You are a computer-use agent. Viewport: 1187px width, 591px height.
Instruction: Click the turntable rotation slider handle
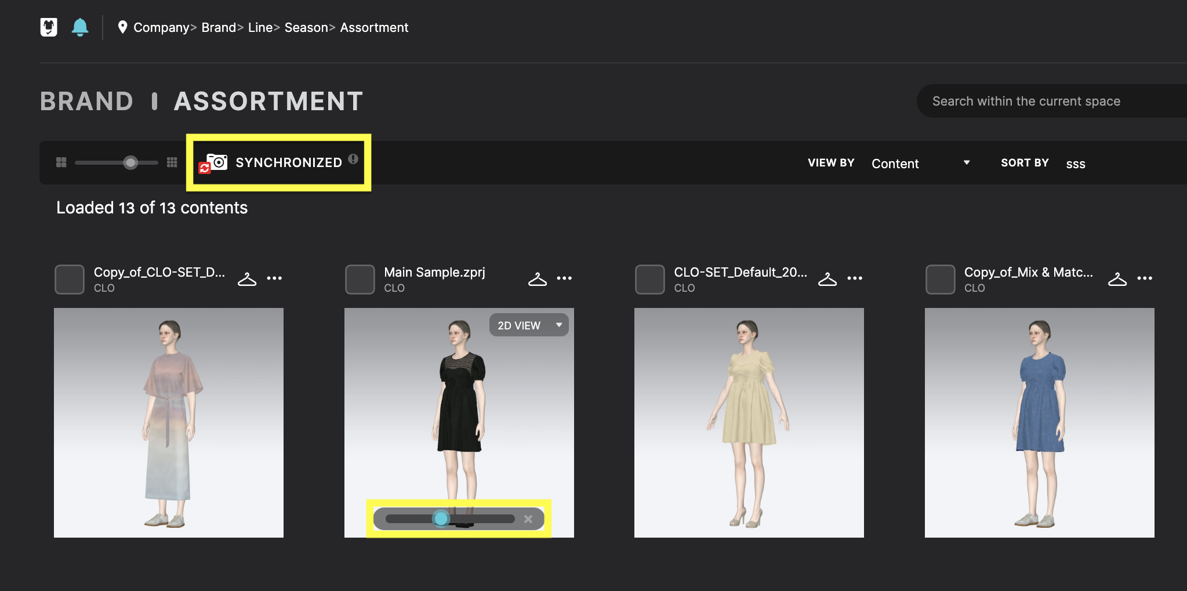(x=441, y=519)
